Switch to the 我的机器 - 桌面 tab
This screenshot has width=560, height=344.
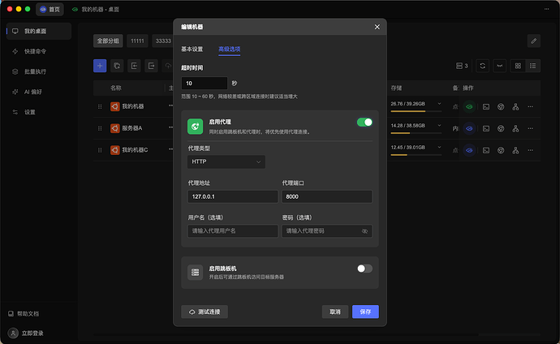click(96, 9)
